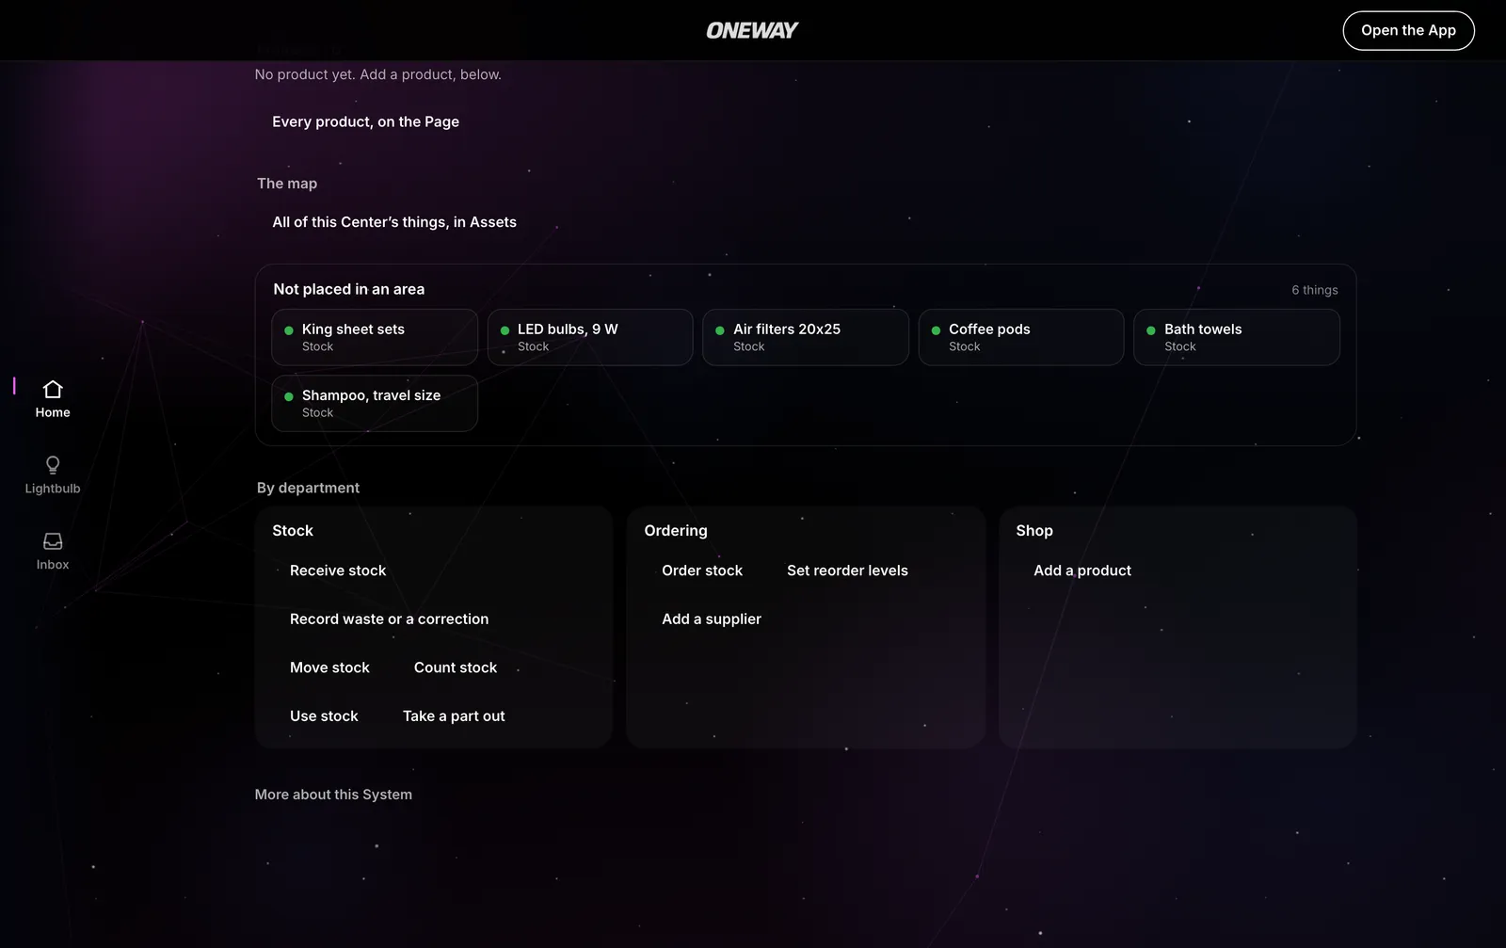Open the Lightbulb sidebar icon
This screenshot has height=948, width=1506.
pos(53,475)
